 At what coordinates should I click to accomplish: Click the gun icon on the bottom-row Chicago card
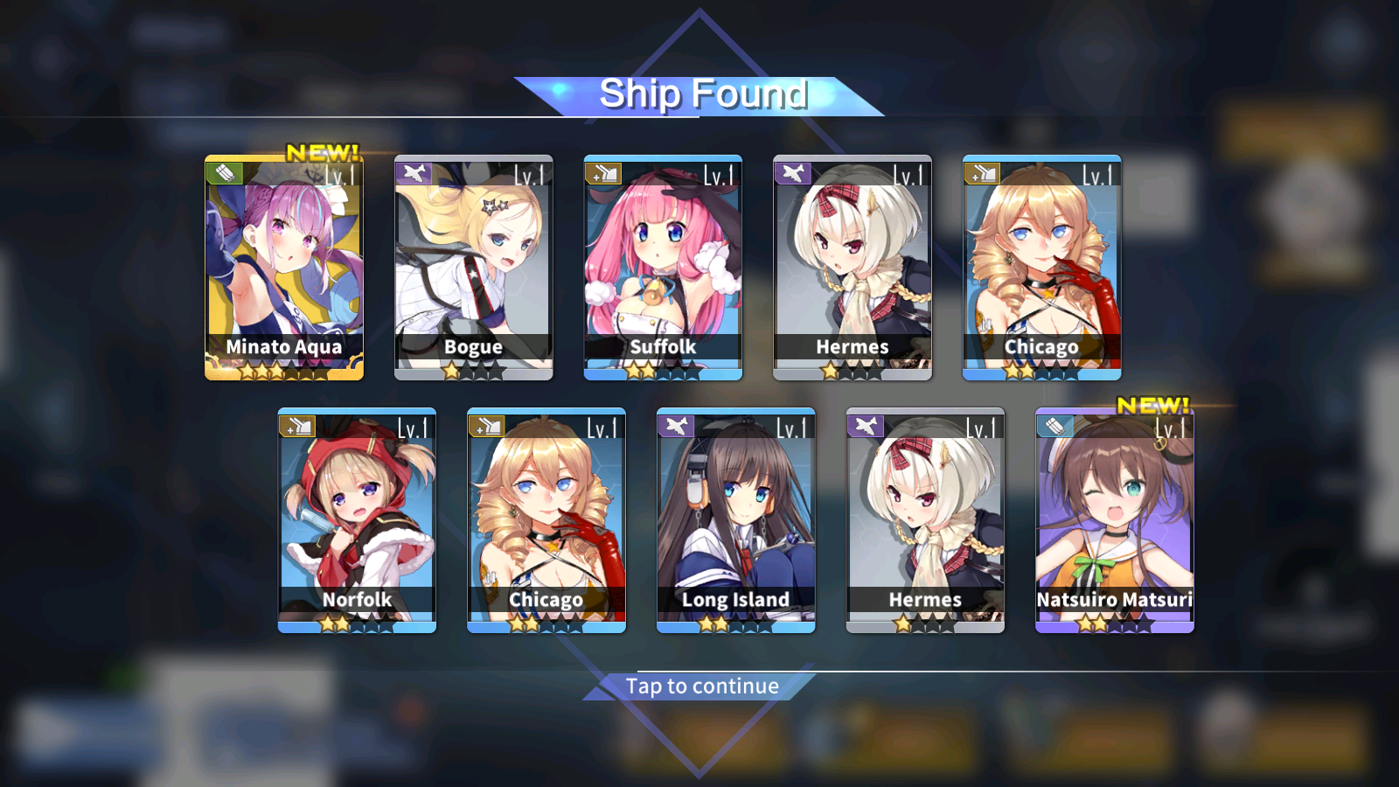click(x=487, y=425)
